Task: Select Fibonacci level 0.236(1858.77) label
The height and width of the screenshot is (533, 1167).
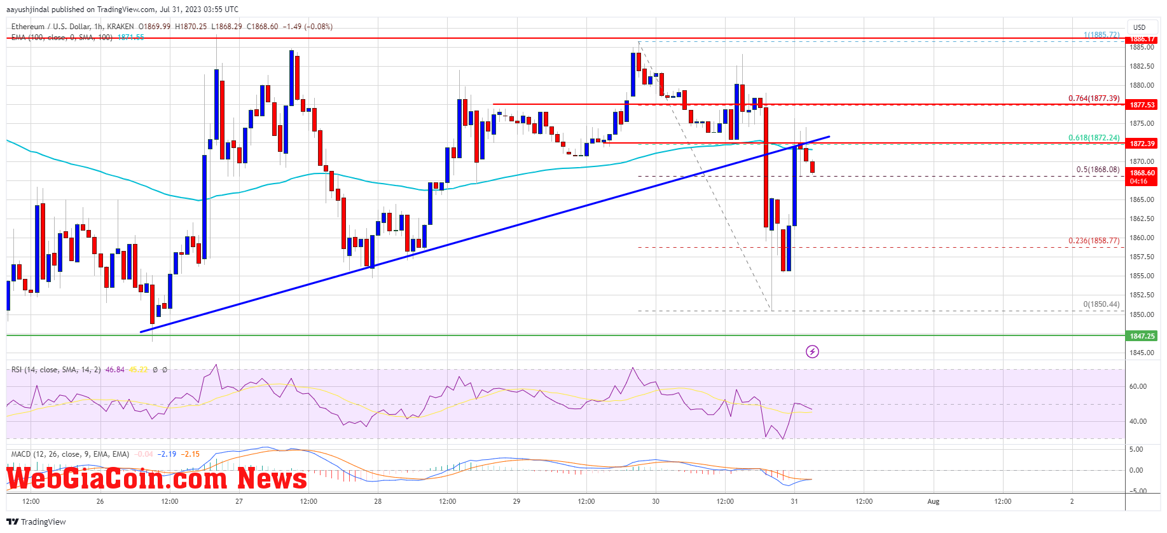Action: point(1094,241)
